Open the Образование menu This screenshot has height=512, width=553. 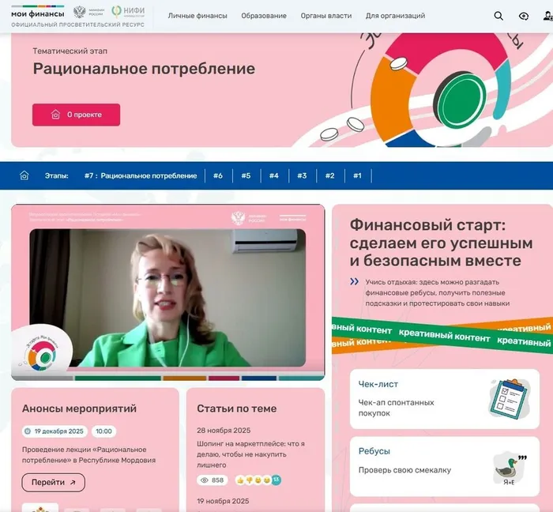tap(264, 16)
